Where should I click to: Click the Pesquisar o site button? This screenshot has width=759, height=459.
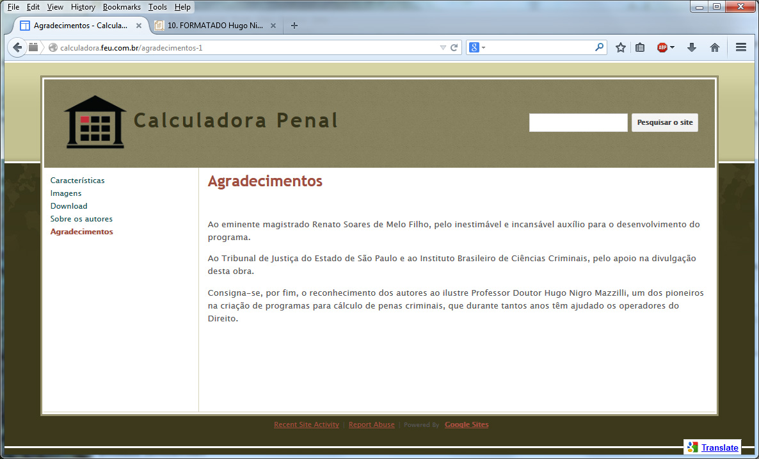coord(664,122)
